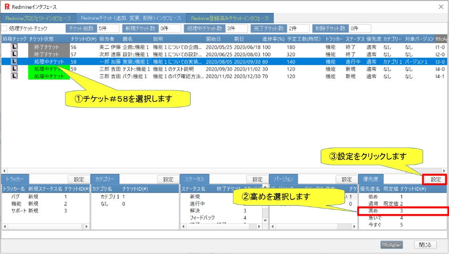449x254 pixels.
Task: Click the L icon in ticket 57 row
Action: pos(14,54)
